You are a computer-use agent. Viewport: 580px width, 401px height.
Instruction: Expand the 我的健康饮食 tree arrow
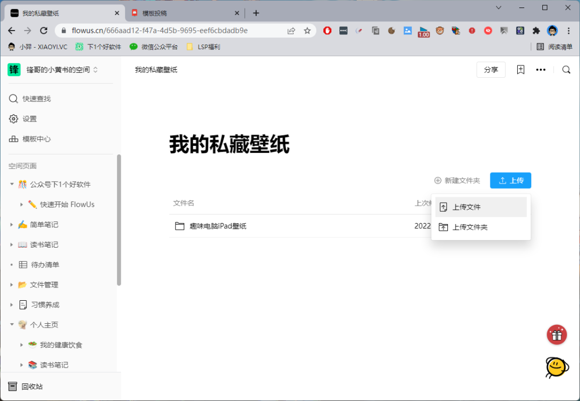21,345
